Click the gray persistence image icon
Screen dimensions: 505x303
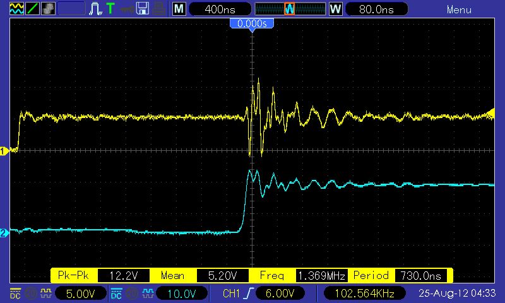(48, 9)
